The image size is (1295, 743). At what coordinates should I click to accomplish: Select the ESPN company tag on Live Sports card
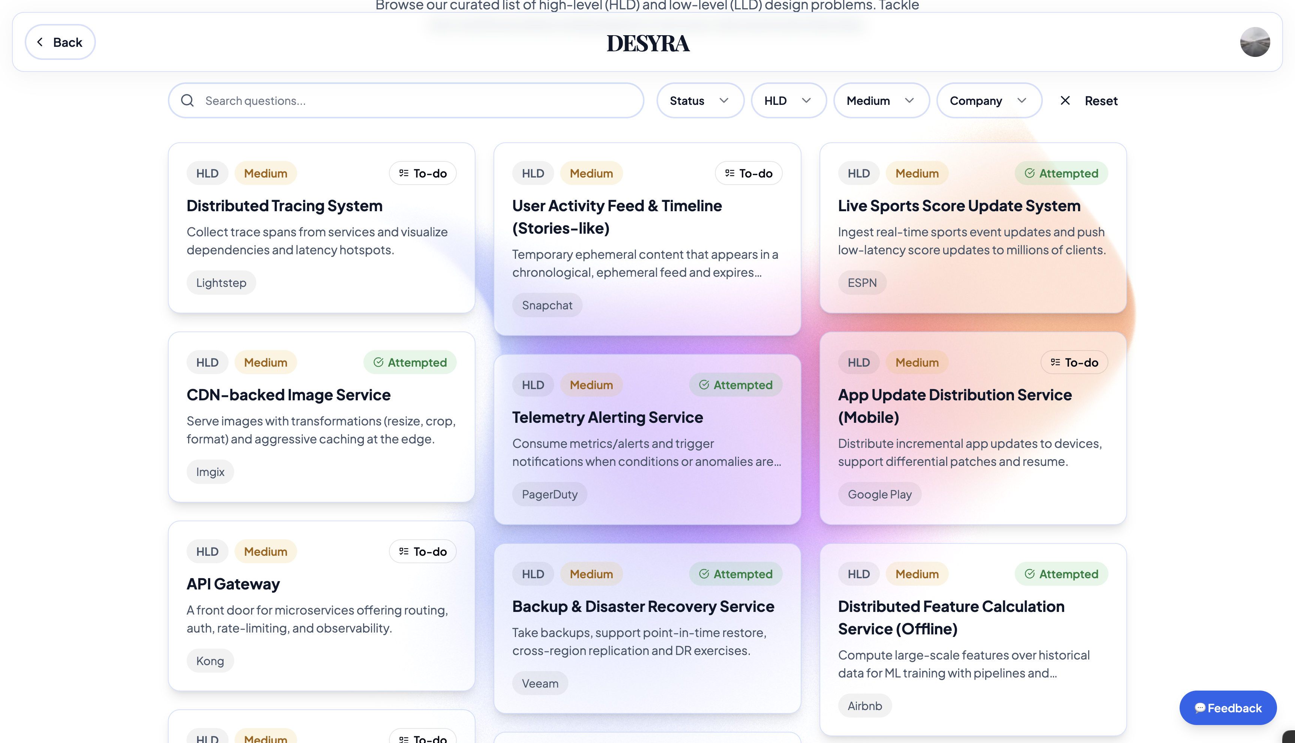(861, 282)
